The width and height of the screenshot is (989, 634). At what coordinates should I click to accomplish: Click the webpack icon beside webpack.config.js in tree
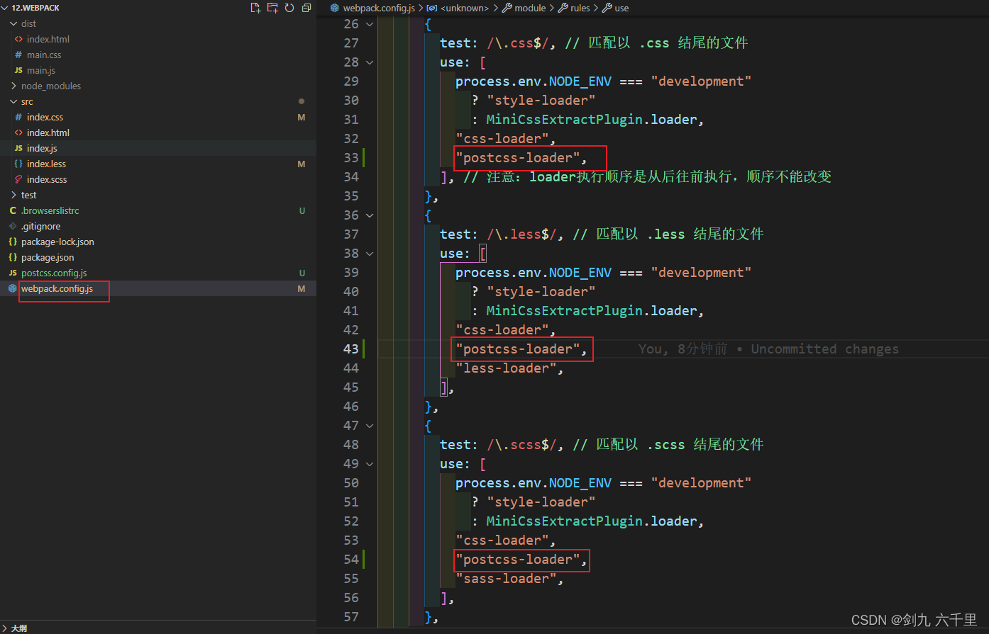[13, 288]
